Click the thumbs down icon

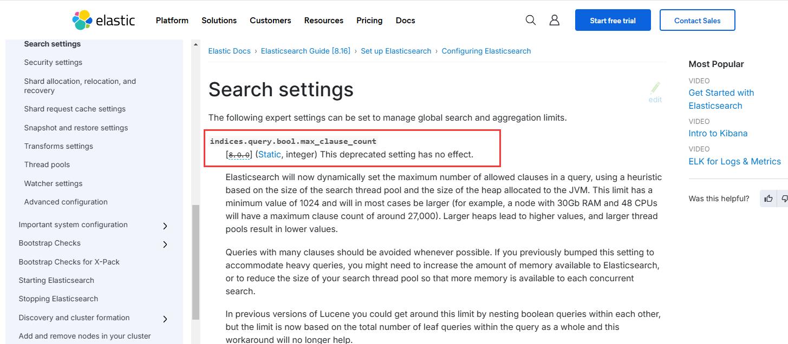click(784, 199)
